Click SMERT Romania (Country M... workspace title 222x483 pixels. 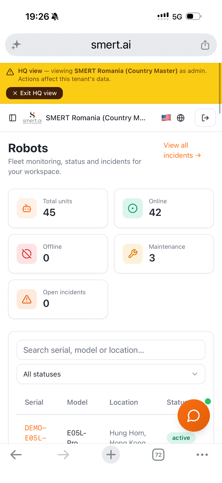[x=96, y=118]
